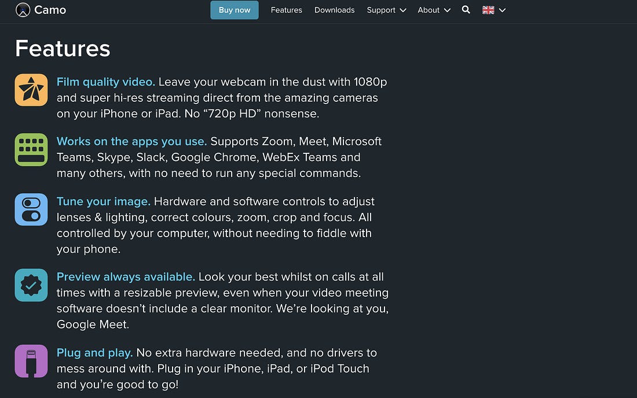Click the search magnifier icon
The width and height of the screenshot is (637, 398).
[x=466, y=10]
